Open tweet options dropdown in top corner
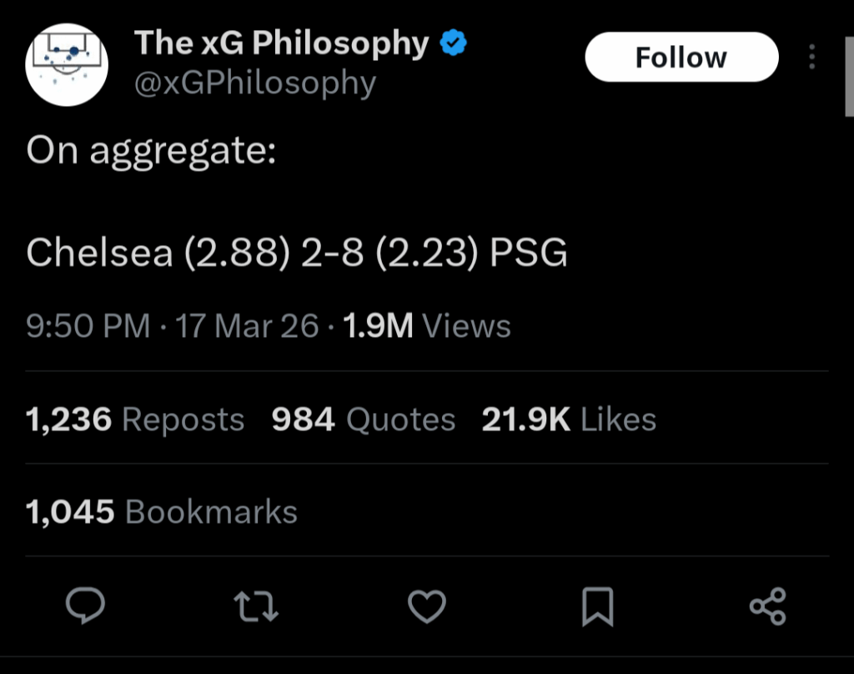 (813, 57)
